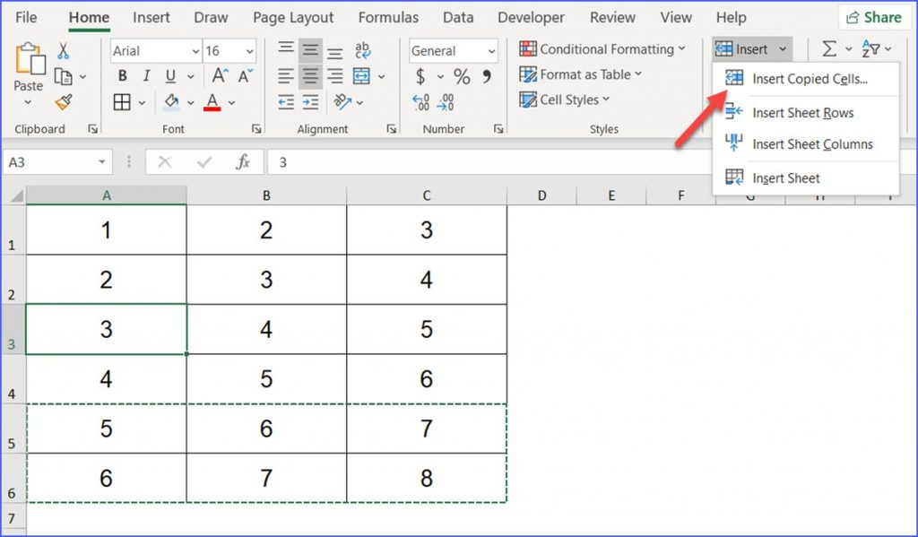Click the Paste clipboard icon

pos(30,59)
